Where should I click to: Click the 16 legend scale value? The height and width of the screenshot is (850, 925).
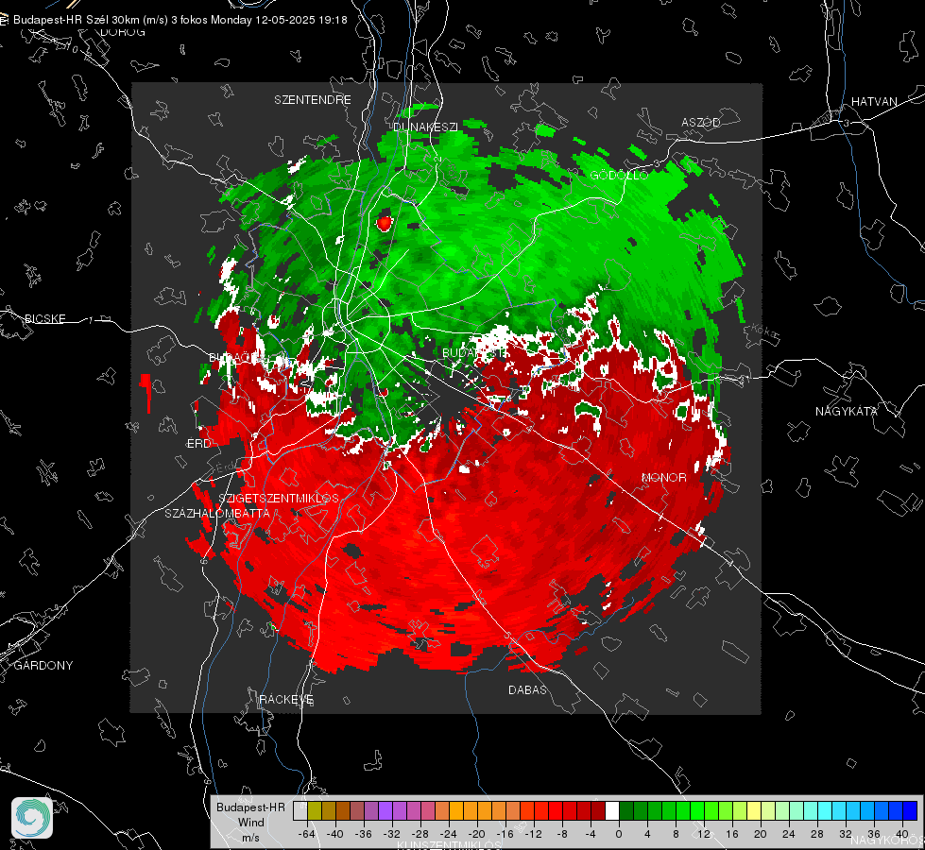point(731,834)
